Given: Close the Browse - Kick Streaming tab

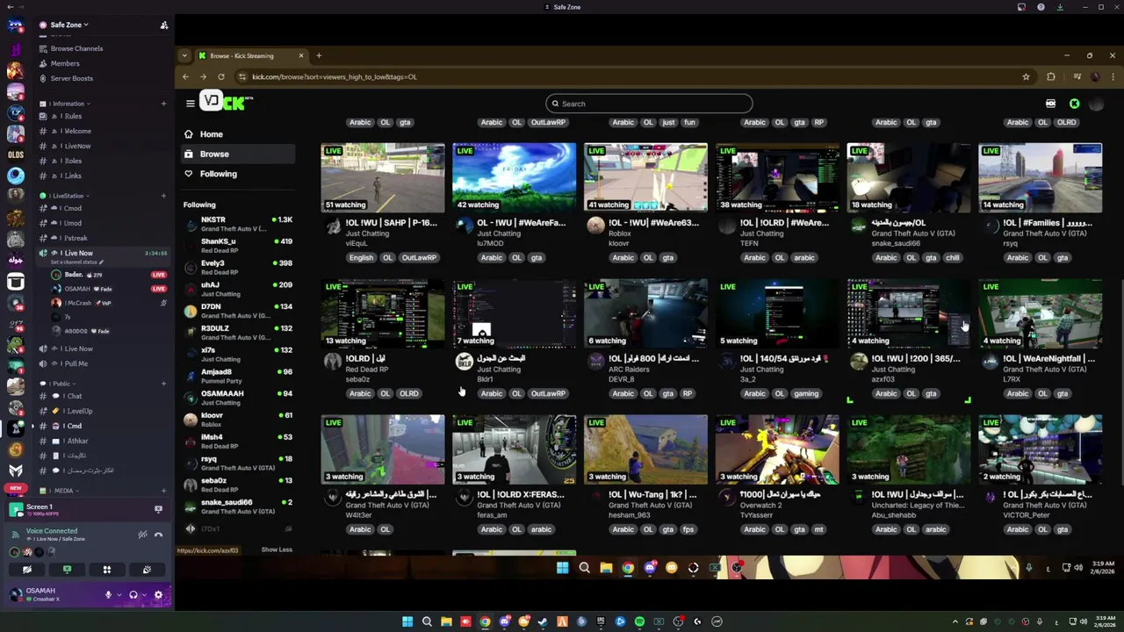Looking at the screenshot, I should click(x=300, y=56).
